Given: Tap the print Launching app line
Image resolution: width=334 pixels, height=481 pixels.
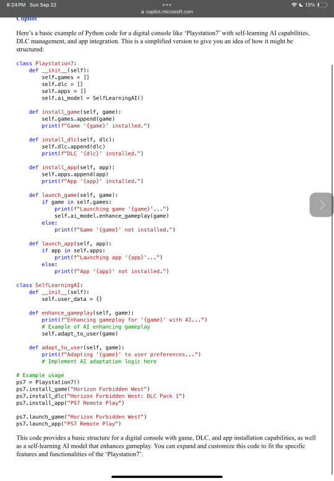Looking at the screenshot, I should tap(108, 258).
